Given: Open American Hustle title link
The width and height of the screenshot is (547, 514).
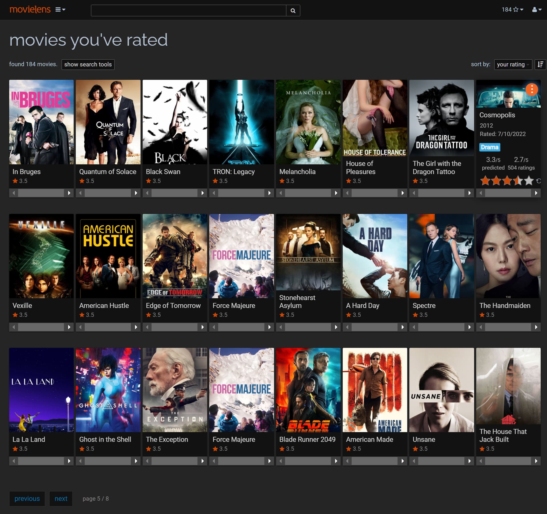Looking at the screenshot, I should point(104,306).
